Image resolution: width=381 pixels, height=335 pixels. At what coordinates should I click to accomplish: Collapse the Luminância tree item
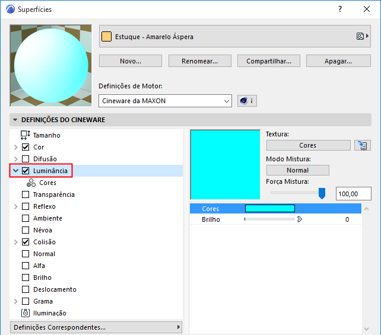point(16,171)
